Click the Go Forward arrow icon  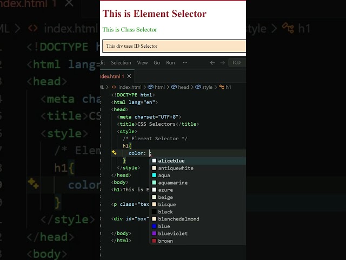[222, 63]
